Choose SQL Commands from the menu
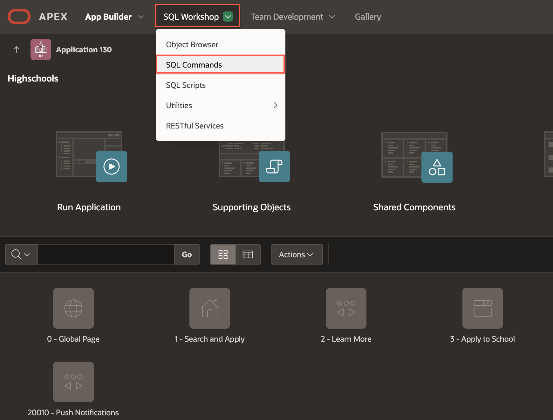This screenshot has width=553, height=420. 221,65
